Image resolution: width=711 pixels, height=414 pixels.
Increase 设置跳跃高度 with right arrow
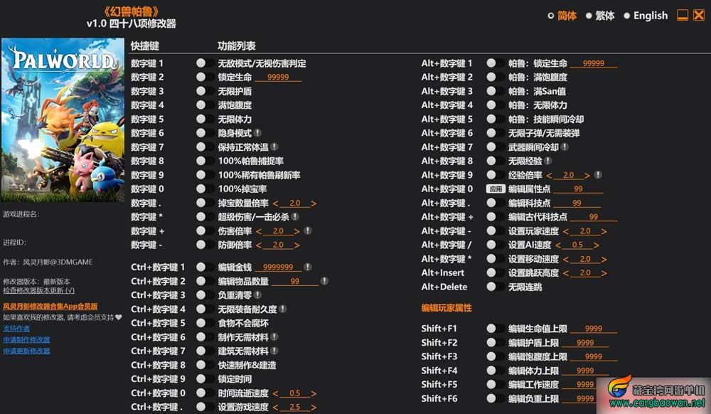pyautogui.click(x=604, y=273)
